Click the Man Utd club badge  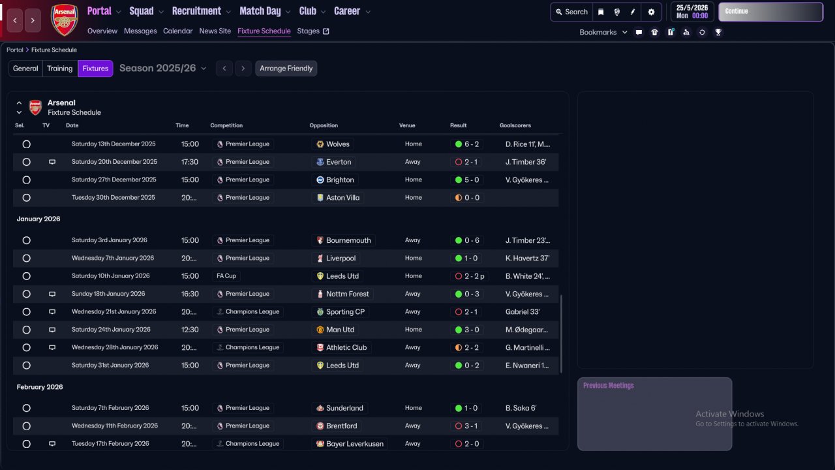pyautogui.click(x=320, y=330)
